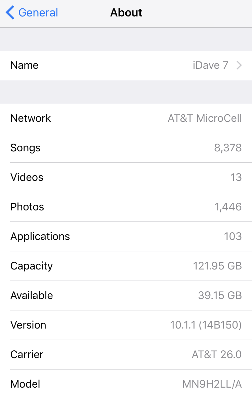Tap the Capacity row label

(x=32, y=266)
